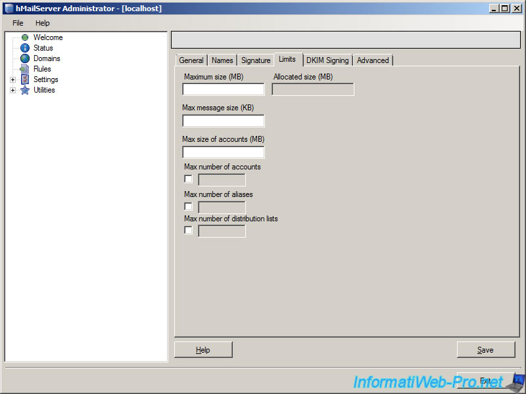Enable the Max number of accounts checkbox
Viewport: 526px width, 394px height.
pyautogui.click(x=188, y=179)
